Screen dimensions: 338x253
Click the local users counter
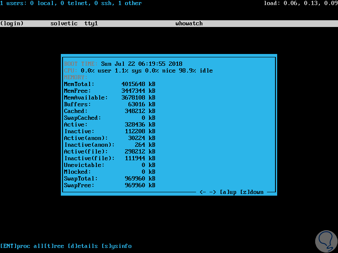point(42,3)
